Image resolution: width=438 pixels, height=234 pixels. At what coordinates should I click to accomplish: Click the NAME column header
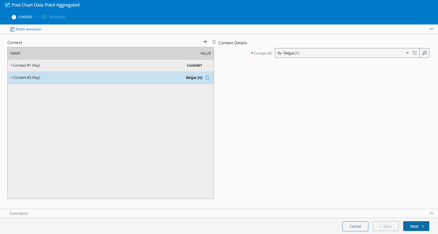pos(15,53)
